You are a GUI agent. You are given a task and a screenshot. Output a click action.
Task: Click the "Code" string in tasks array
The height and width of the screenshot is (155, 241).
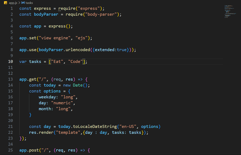75,62
